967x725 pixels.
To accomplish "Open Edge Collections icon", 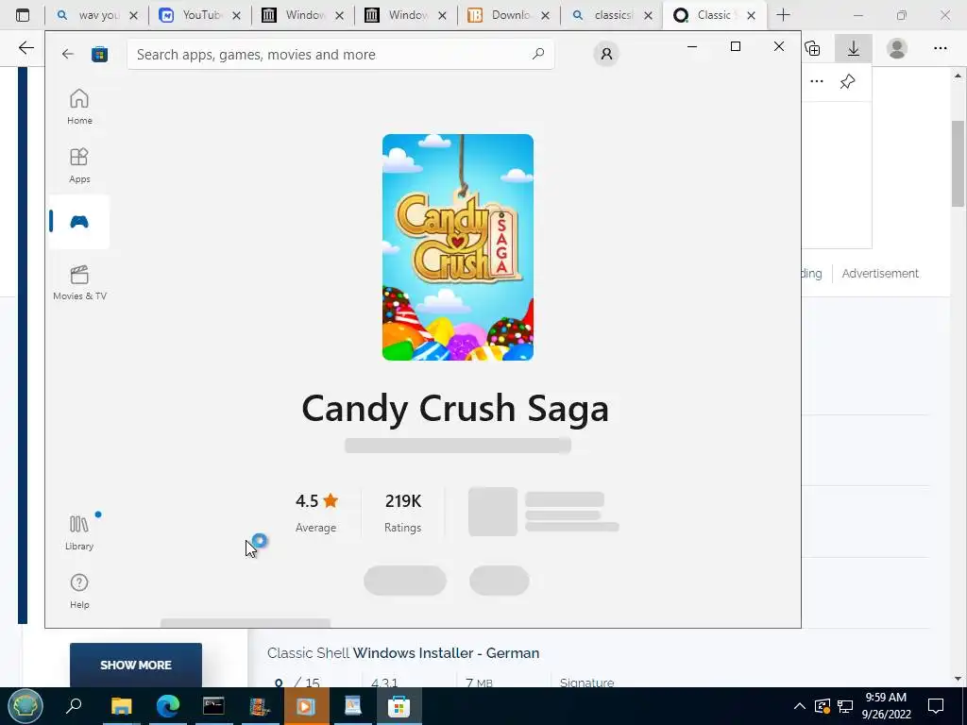I will point(813,48).
